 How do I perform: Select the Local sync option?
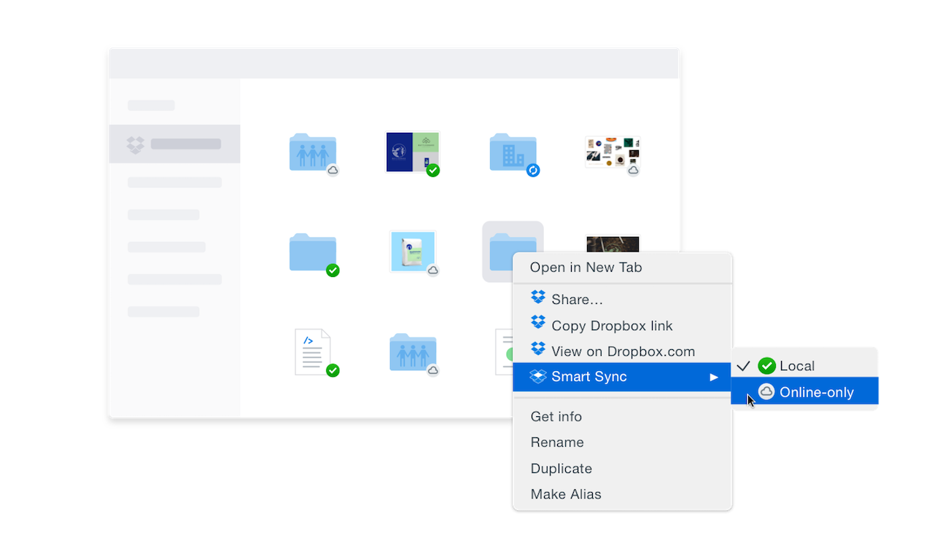pos(796,366)
